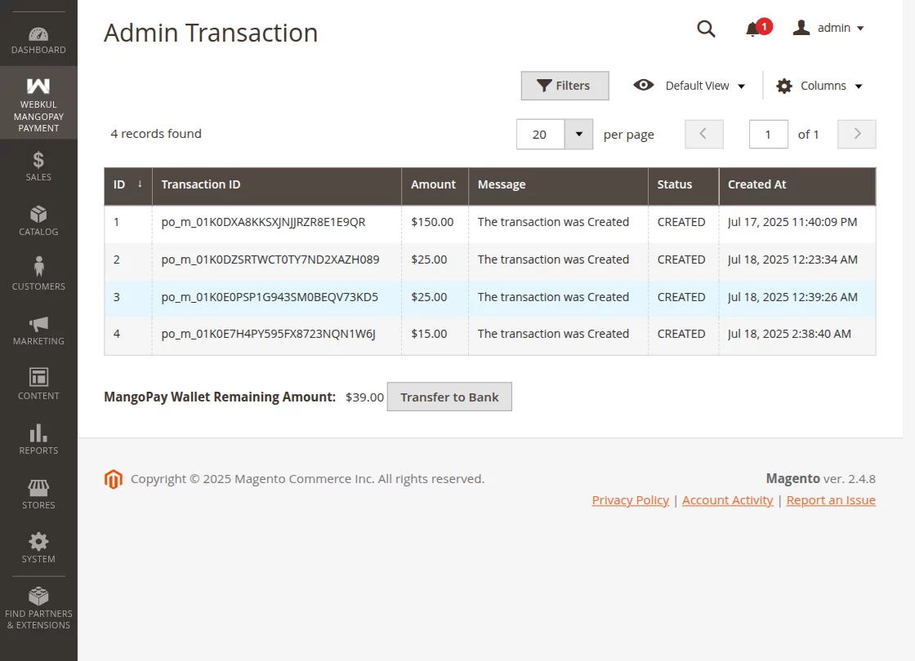915x661 pixels.
Task: Click inside the page number field
Action: coord(768,134)
